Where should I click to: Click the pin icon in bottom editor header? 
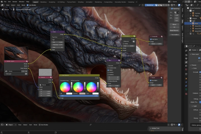91,125
